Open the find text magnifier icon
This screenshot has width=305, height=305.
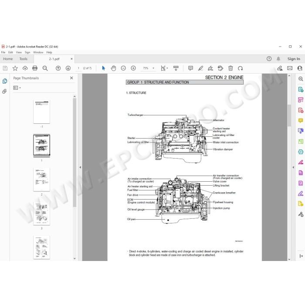coord(45,68)
